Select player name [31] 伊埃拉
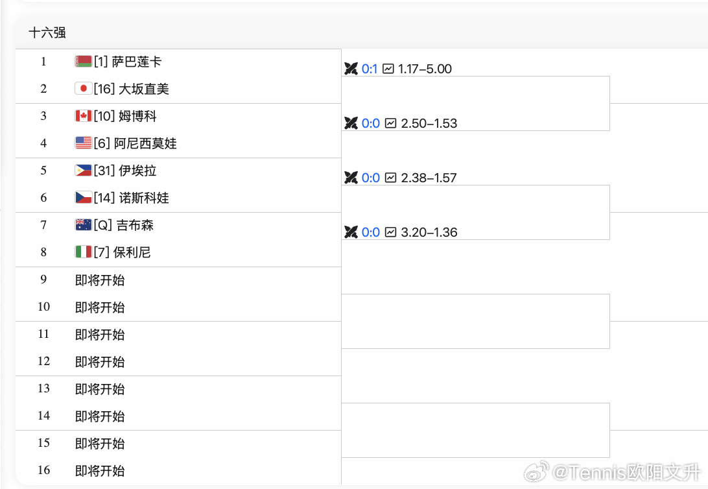 [124, 170]
